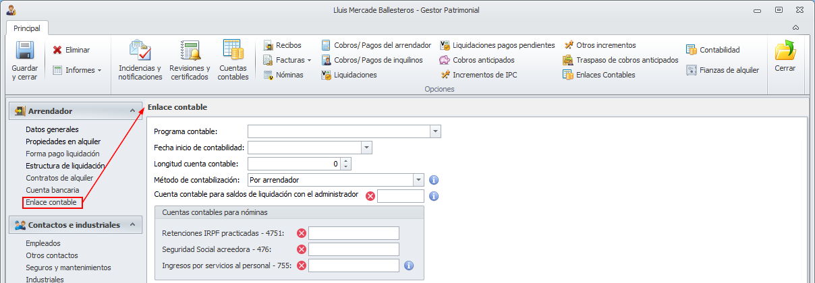
Task: Click the Retenciones IRPF practicadas field
Action: click(x=354, y=233)
